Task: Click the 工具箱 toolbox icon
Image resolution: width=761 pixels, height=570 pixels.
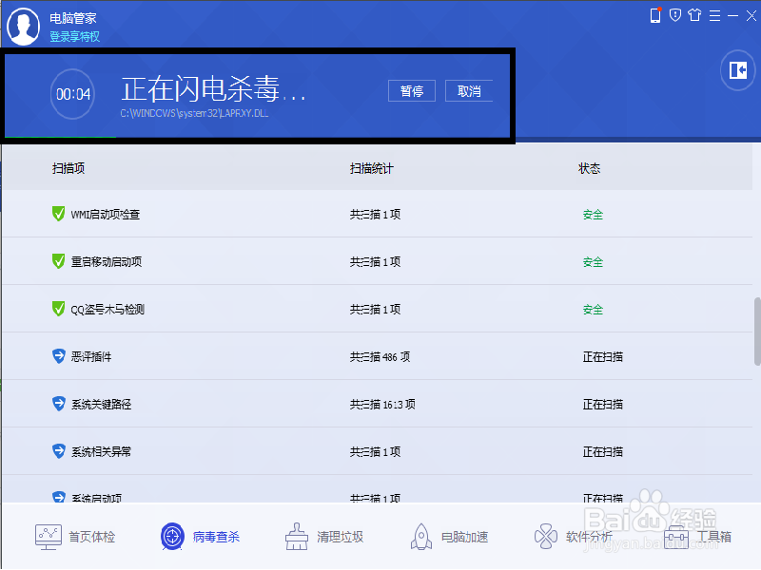Action: click(x=676, y=538)
